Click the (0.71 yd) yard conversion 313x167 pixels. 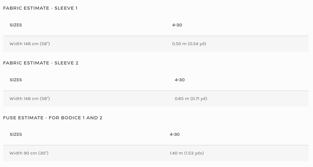tap(199, 98)
